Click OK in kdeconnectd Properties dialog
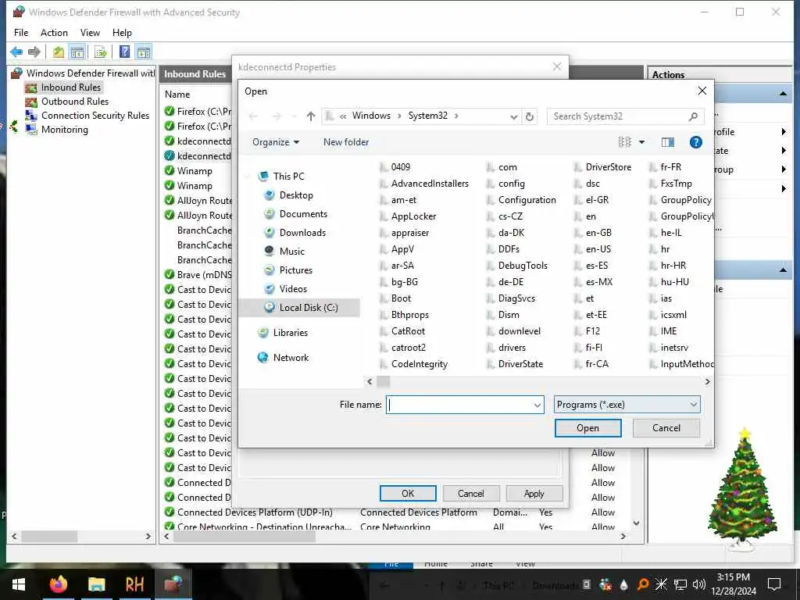The height and width of the screenshot is (600, 800). click(x=408, y=494)
